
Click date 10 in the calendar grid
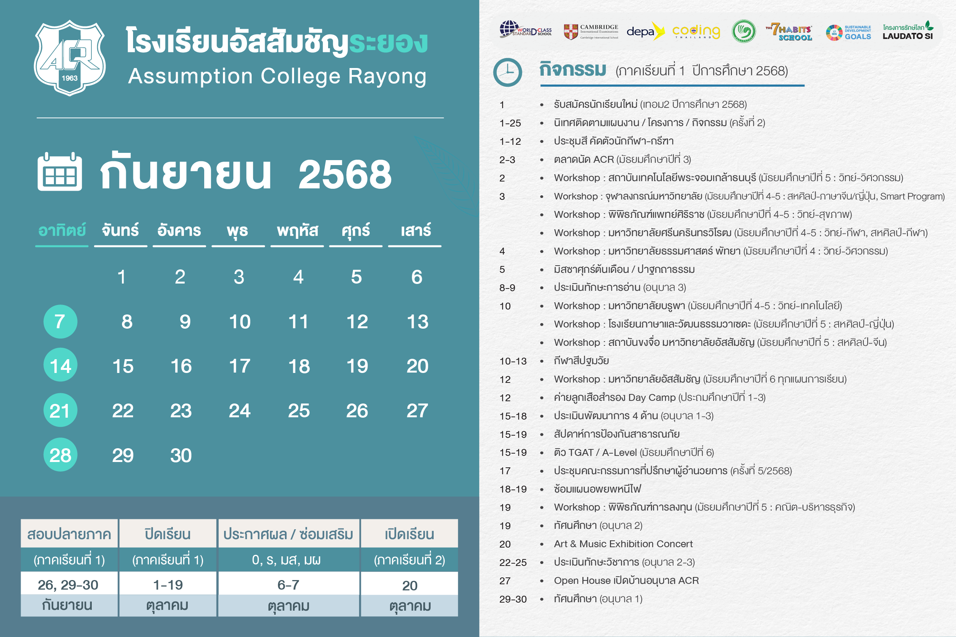click(240, 322)
